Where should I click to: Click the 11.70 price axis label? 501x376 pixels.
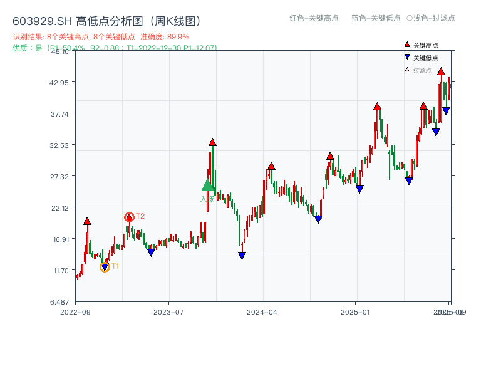[x=61, y=271]
